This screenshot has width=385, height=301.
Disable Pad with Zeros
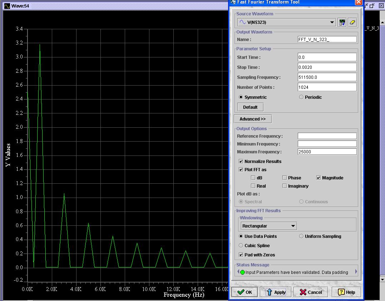241,255
